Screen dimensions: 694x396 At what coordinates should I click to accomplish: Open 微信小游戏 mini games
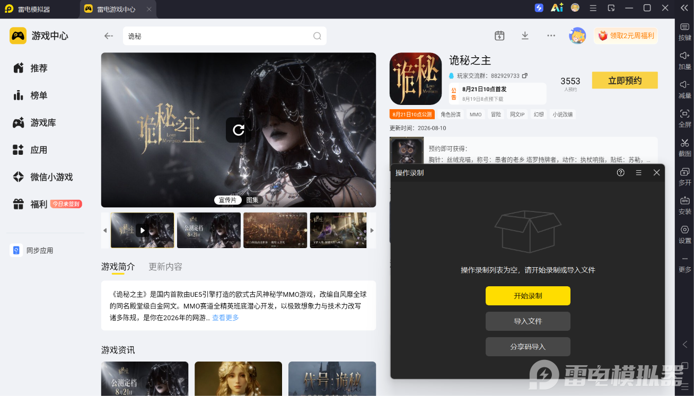[42, 177]
